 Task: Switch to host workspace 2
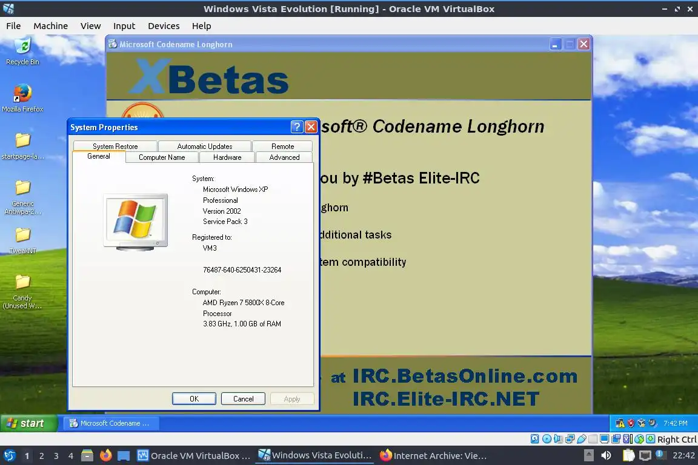(41, 456)
